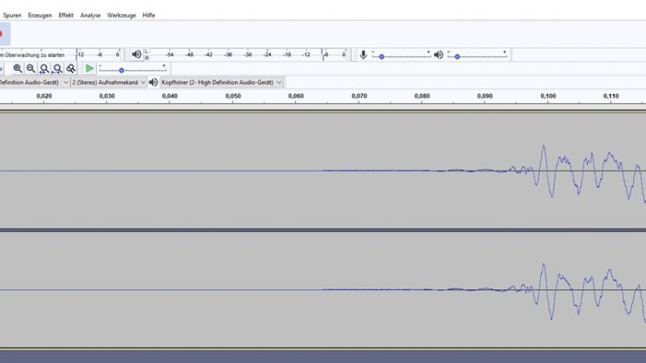The height and width of the screenshot is (363, 646).
Task: Click the Zoom Out magnifier icon
Action: 31,69
